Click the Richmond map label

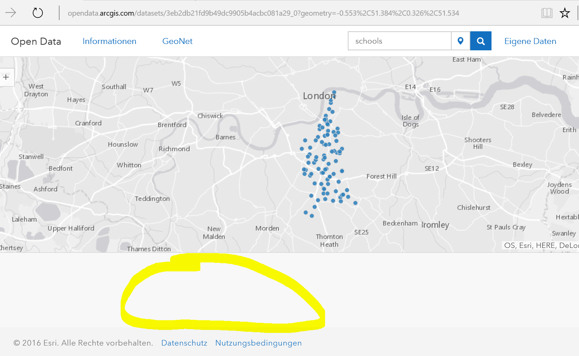pos(174,149)
